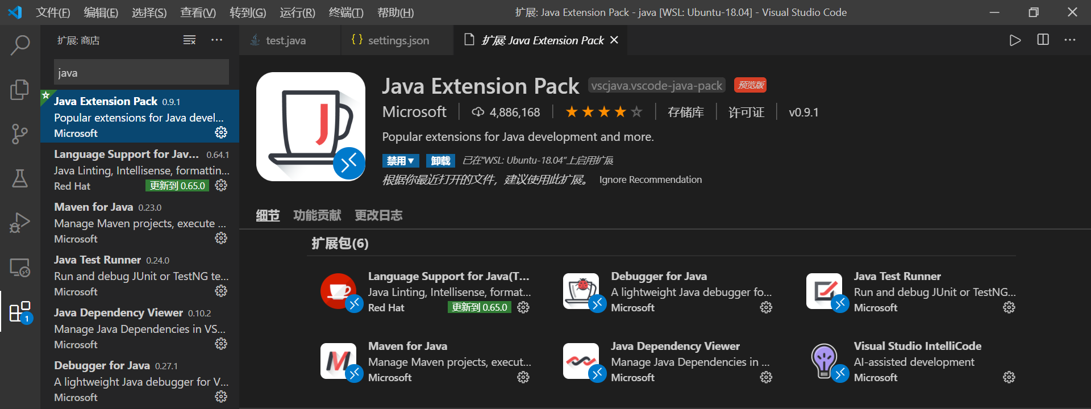The height and width of the screenshot is (409, 1091).
Task: Clear extension search results list icon
Action: (189, 40)
